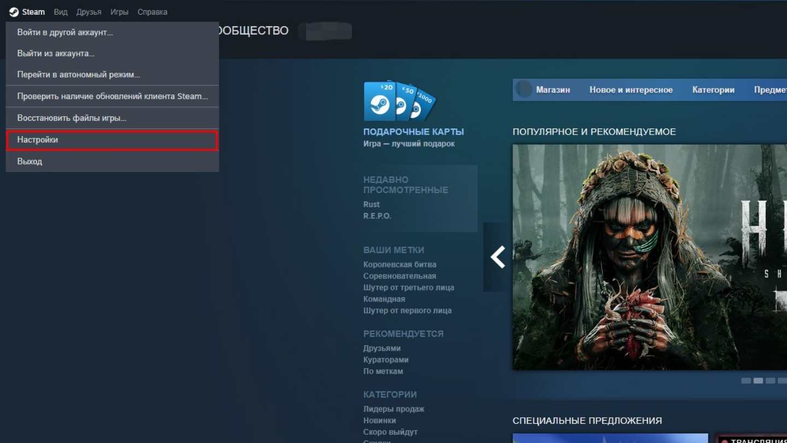The height and width of the screenshot is (443, 787).
Task: Open Скоро выйдут category
Action: click(390, 432)
